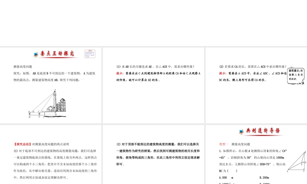
Task: Open the slide titled 要点互动探究
Action: pyautogui.click(x=51, y=85)
